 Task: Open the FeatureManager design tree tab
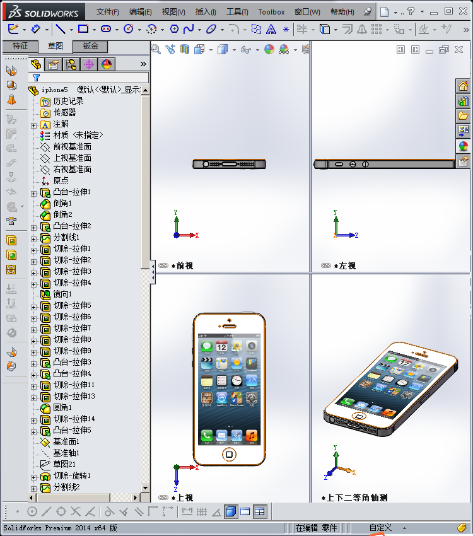pos(36,64)
